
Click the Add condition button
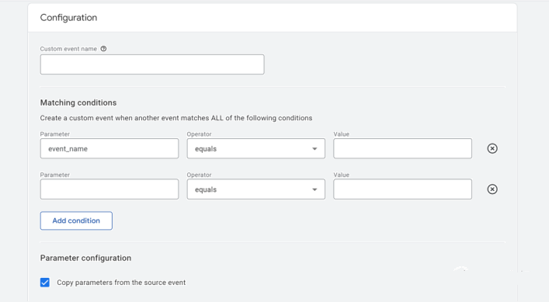click(x=76, y=220)
